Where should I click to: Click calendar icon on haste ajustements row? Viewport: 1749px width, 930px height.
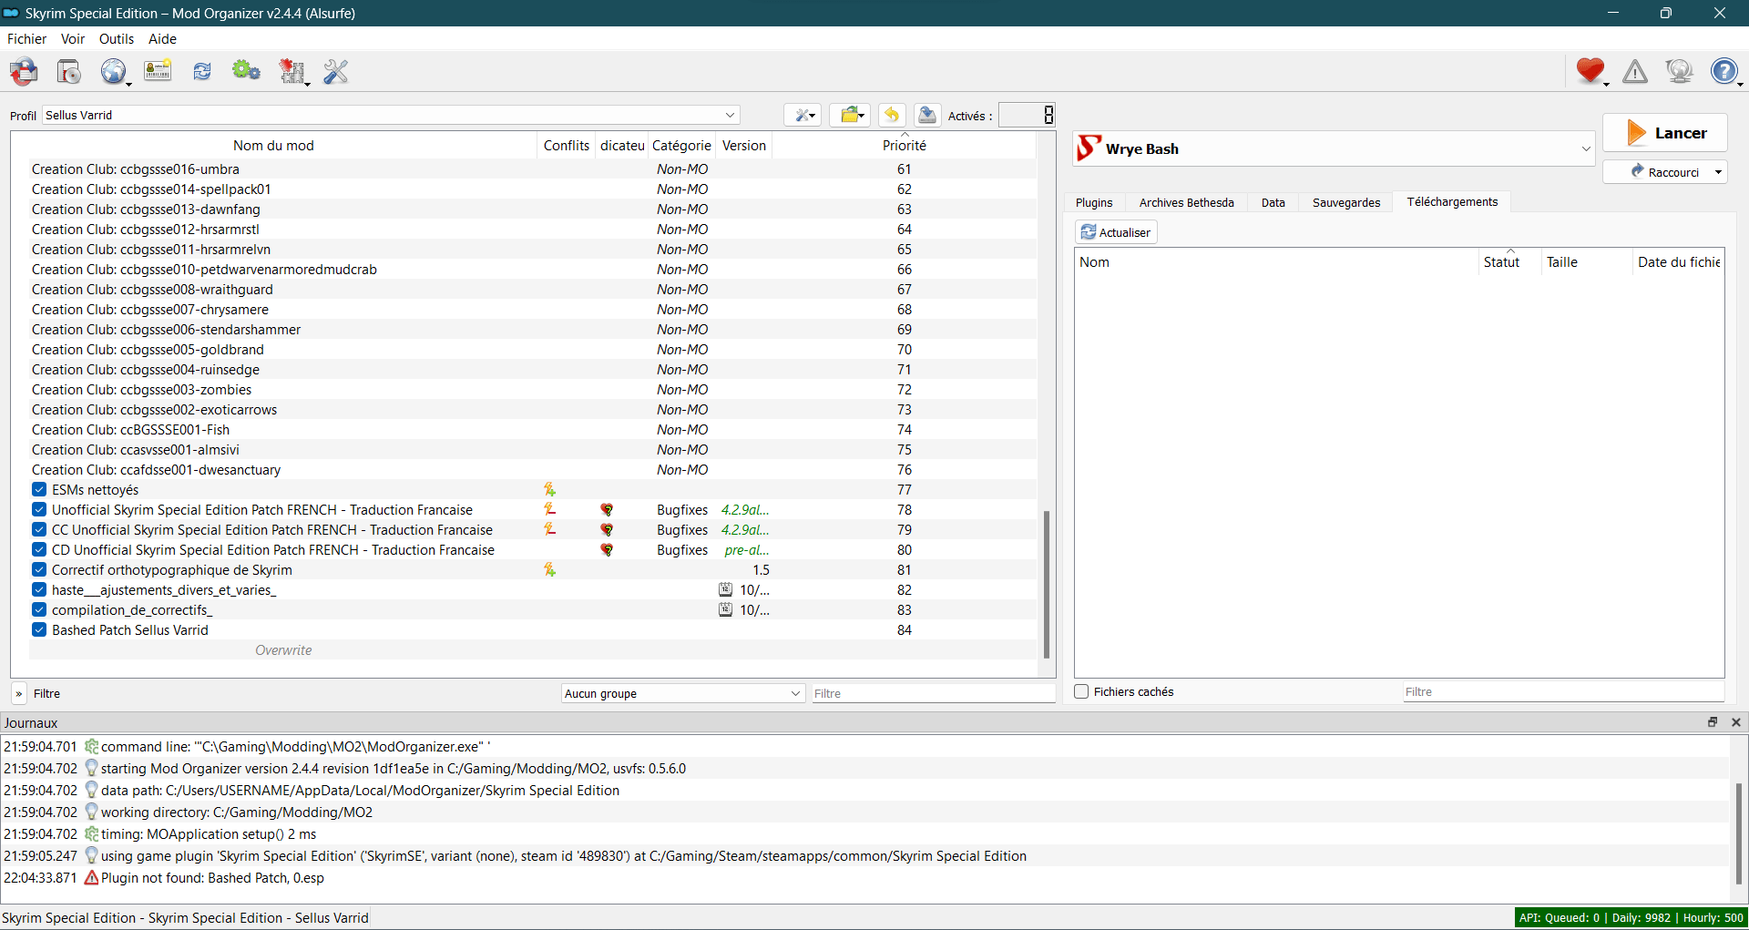point(726,590)
